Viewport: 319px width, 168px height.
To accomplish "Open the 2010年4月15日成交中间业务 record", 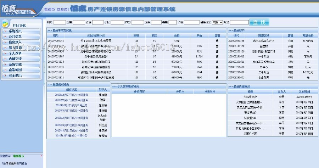I will pos(71,118).
